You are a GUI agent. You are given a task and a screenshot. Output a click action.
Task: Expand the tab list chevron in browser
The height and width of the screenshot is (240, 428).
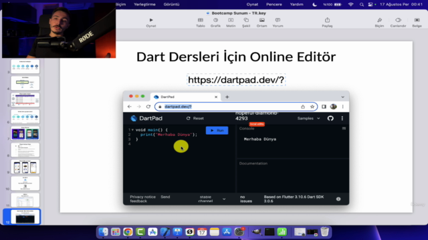tap(342, 97)
